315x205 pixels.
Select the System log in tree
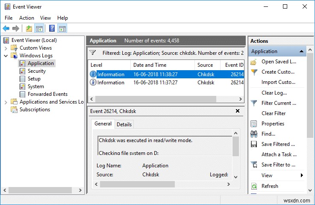[x=36, y=86]
